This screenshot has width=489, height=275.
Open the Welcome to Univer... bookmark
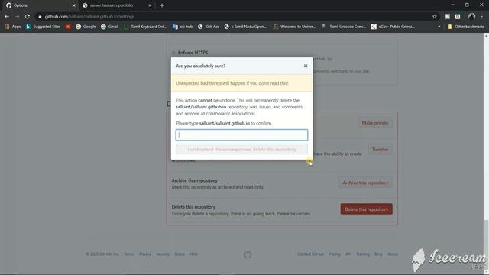point(294,27)
